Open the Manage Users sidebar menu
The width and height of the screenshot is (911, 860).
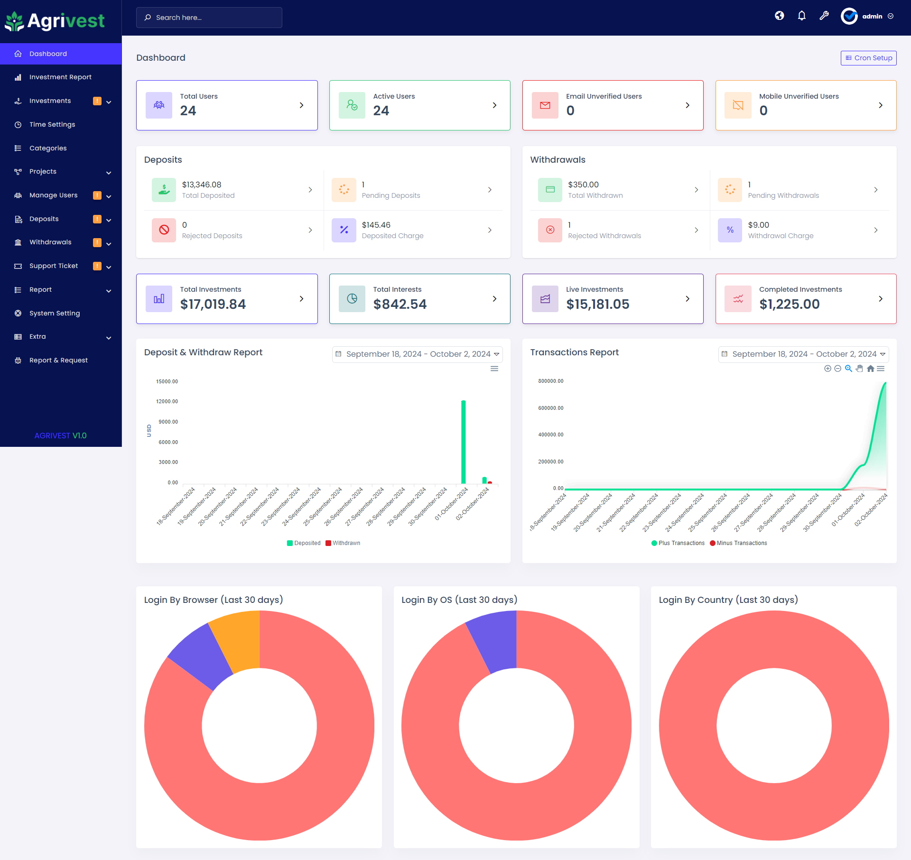click(53, 195)
